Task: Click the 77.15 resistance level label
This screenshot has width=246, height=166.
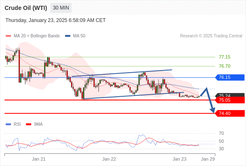Action: [x=225, y=57]
